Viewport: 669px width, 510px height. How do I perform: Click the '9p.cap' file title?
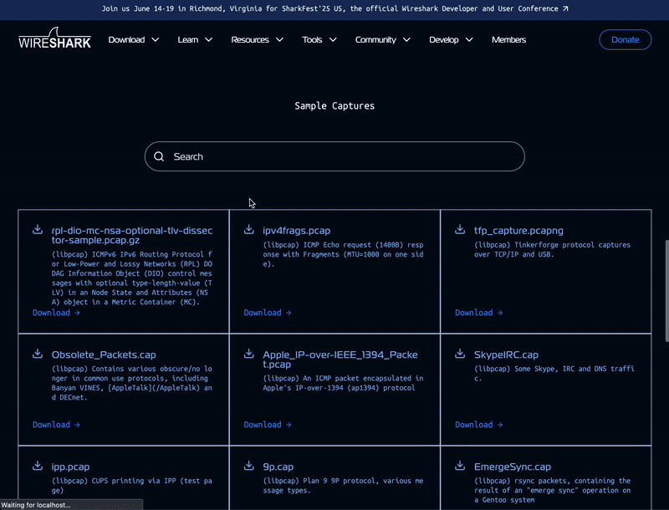tap(278, 467)
